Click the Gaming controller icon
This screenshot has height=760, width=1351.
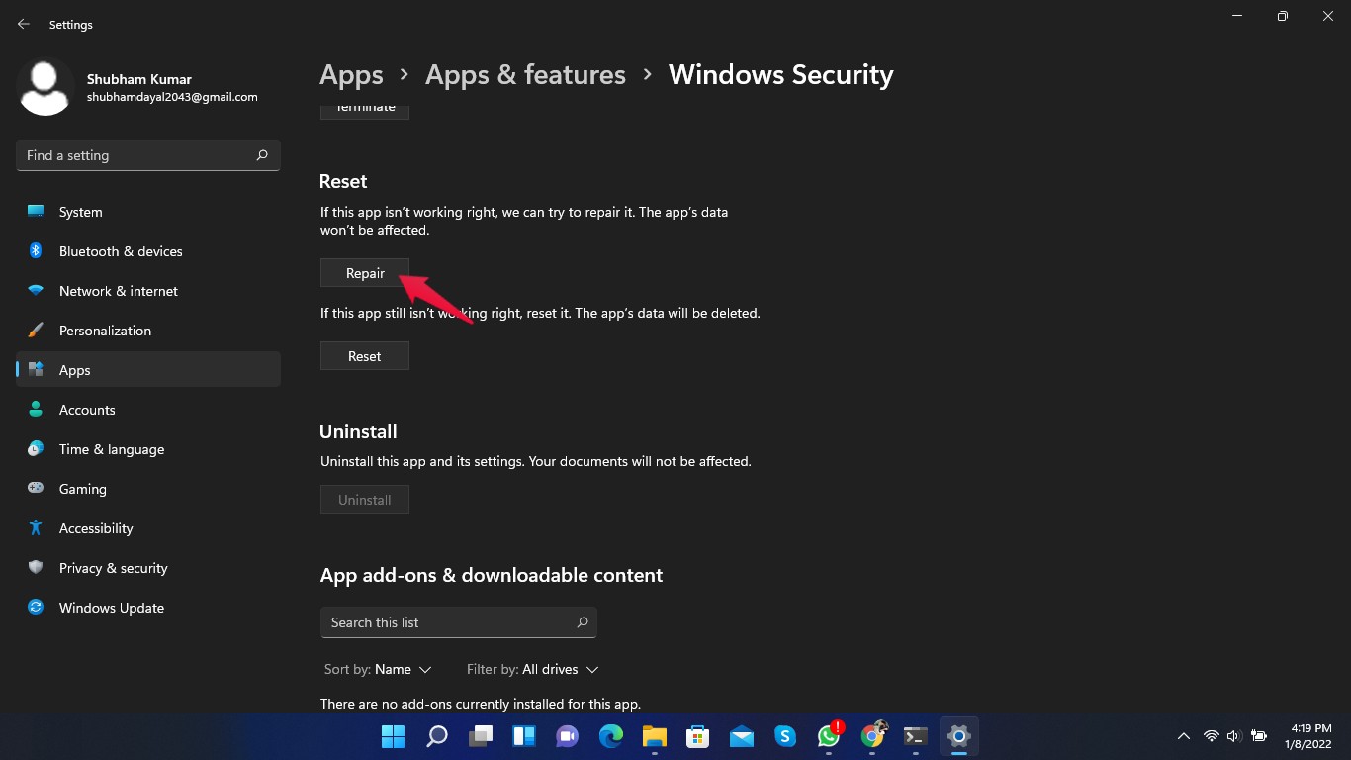tap(36, 489)
